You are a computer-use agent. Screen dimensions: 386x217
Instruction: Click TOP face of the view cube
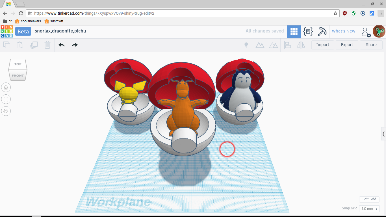pyautogui.click(x=18, y=64)
